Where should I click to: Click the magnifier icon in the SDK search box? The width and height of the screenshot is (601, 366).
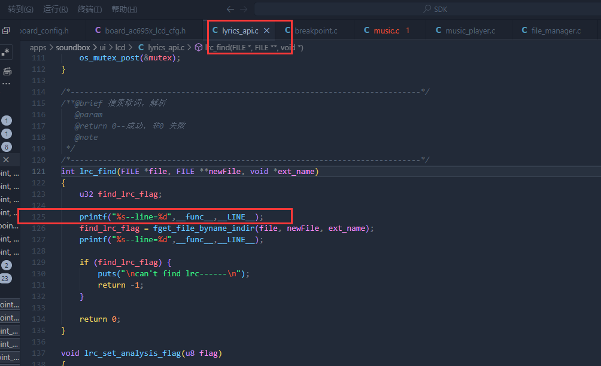[x=427, y=9]
